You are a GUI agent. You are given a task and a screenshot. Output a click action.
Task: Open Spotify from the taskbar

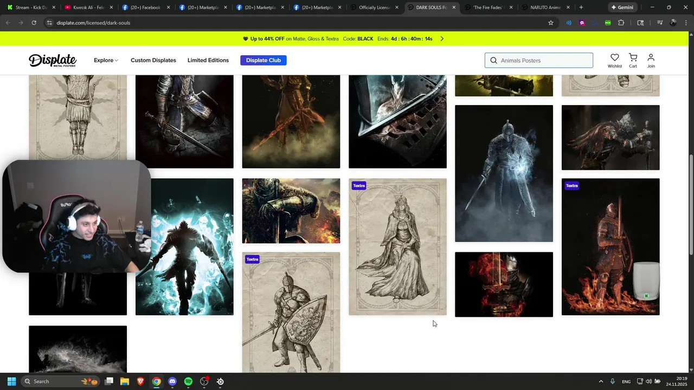(x=188, y=381)
